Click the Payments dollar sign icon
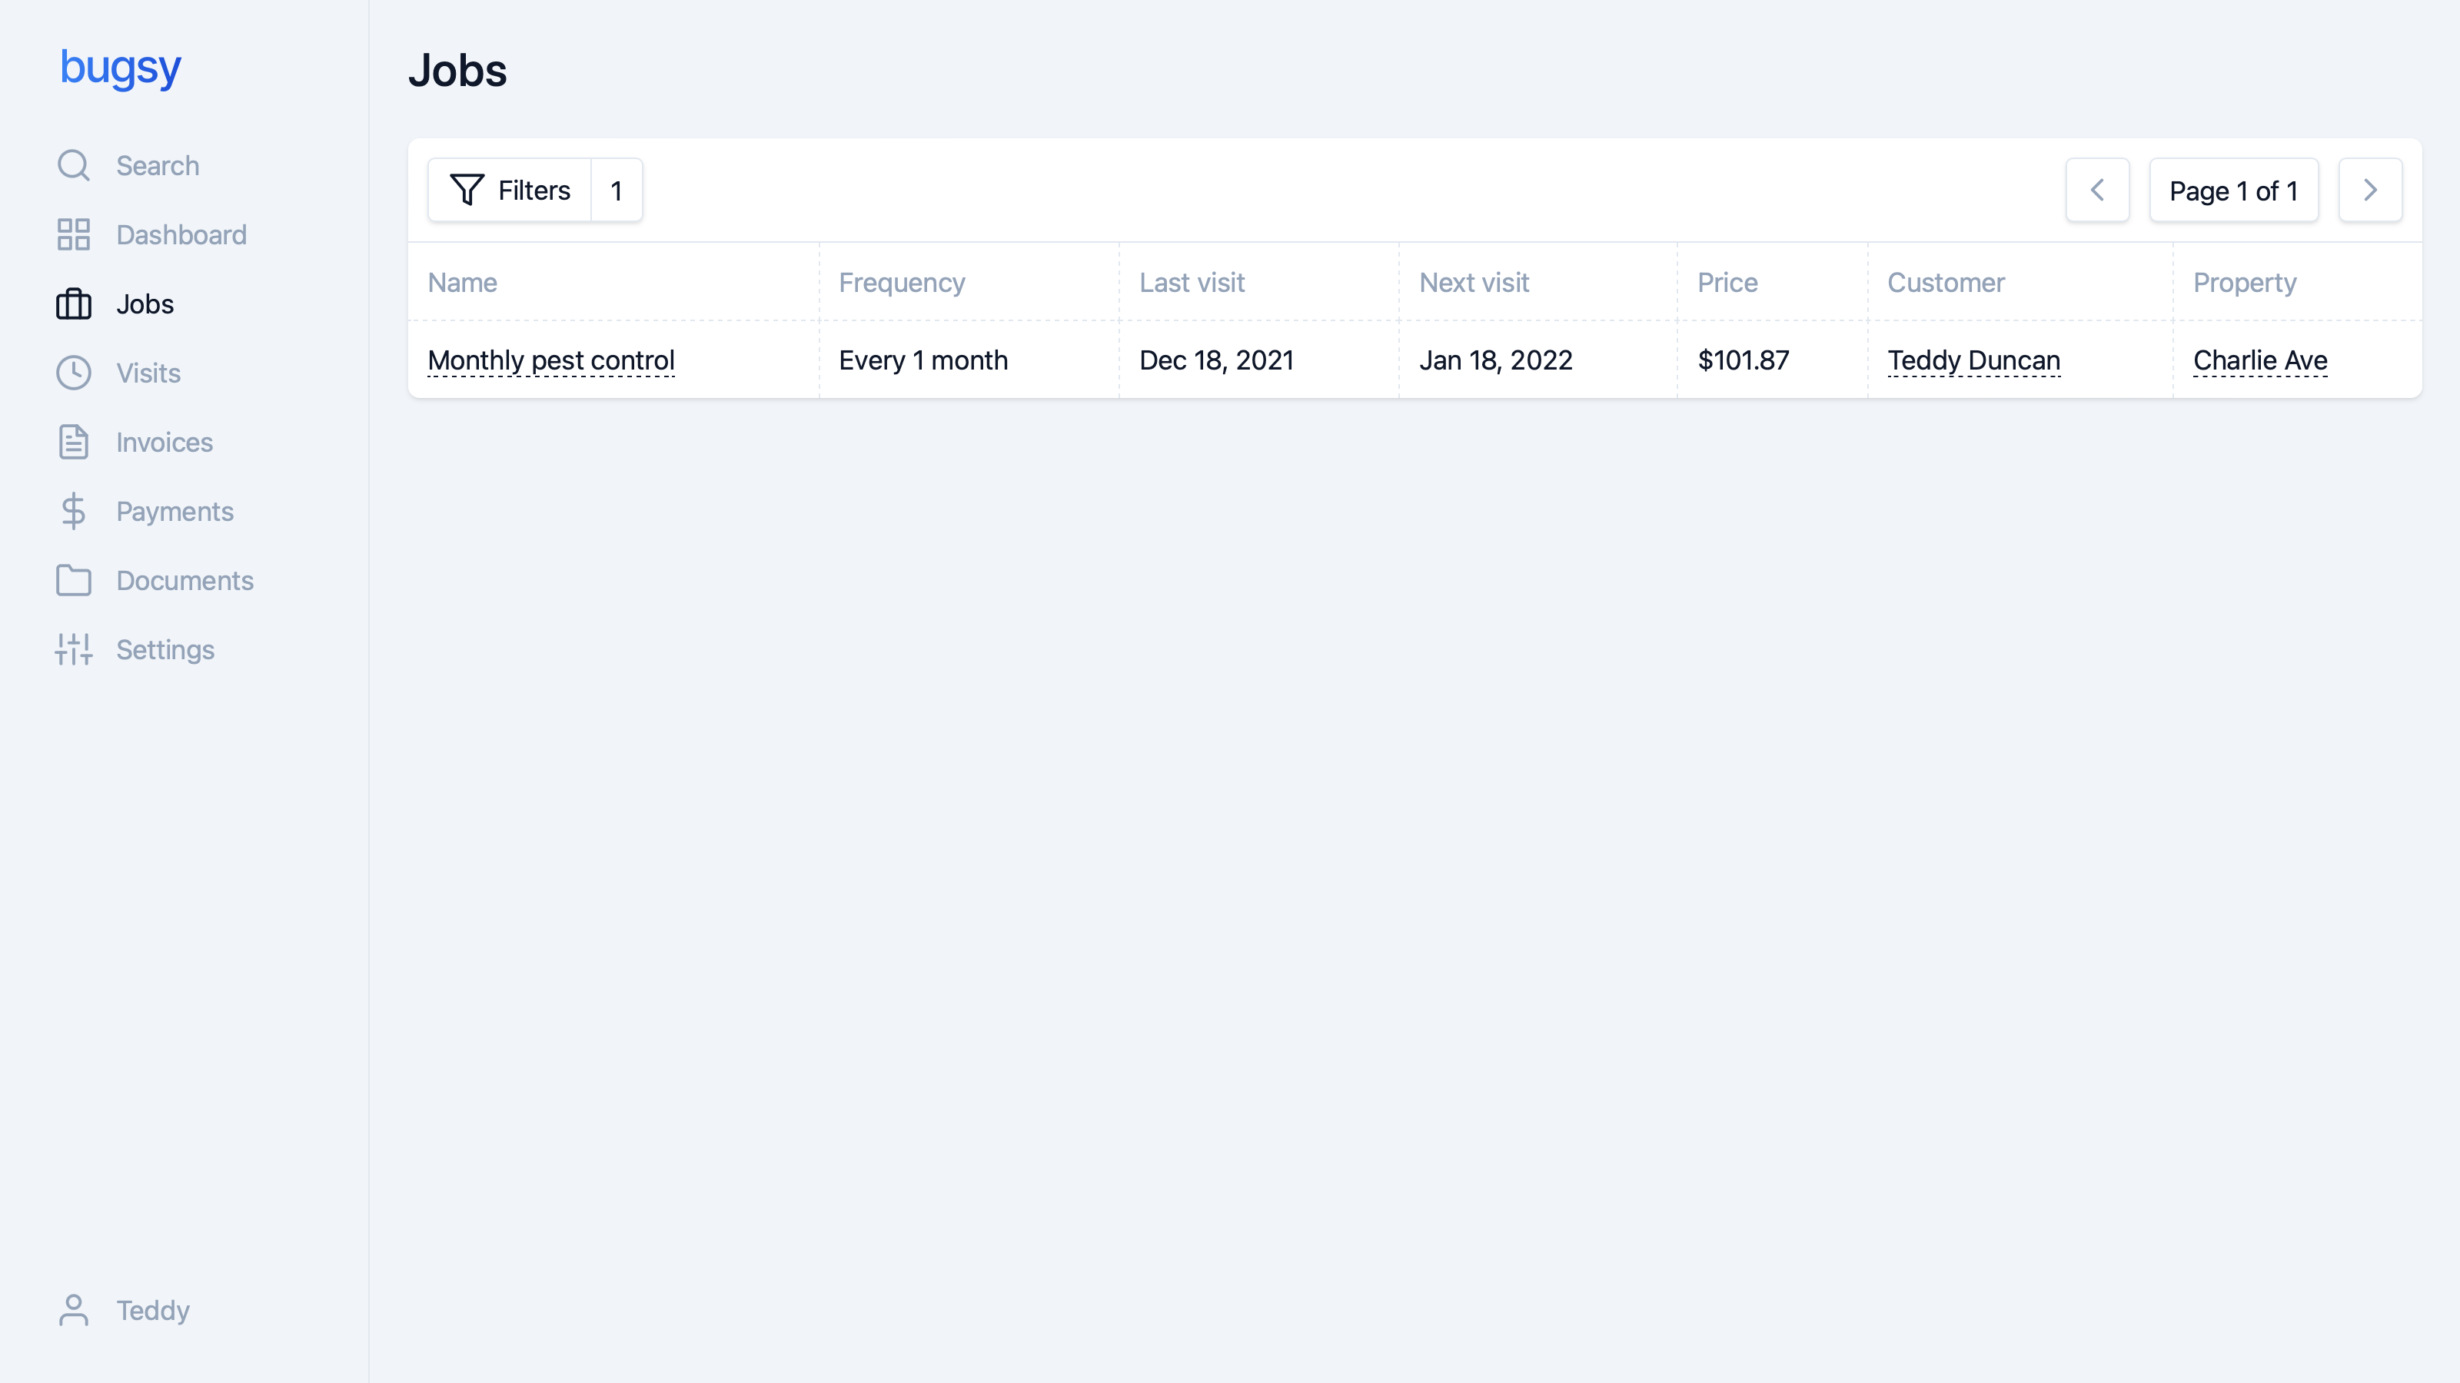Screen dimensions: 2460x1383 click(x=74, y=512)
